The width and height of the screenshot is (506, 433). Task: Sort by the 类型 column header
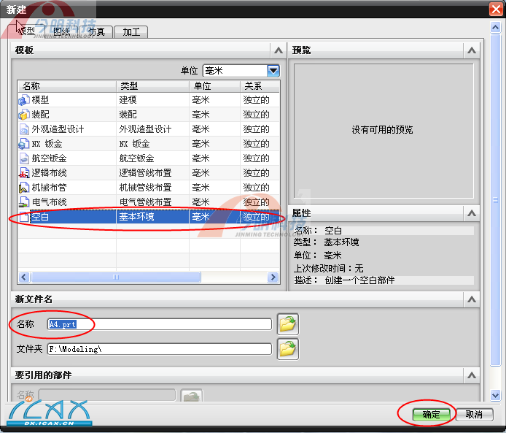[152, 86]
